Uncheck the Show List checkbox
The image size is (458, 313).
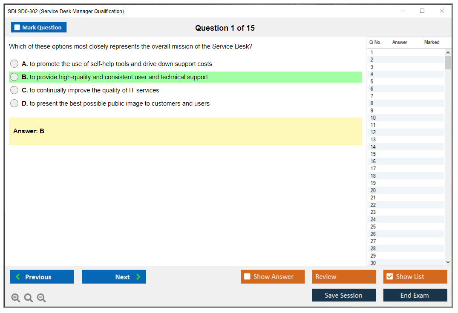pos(389,277)
